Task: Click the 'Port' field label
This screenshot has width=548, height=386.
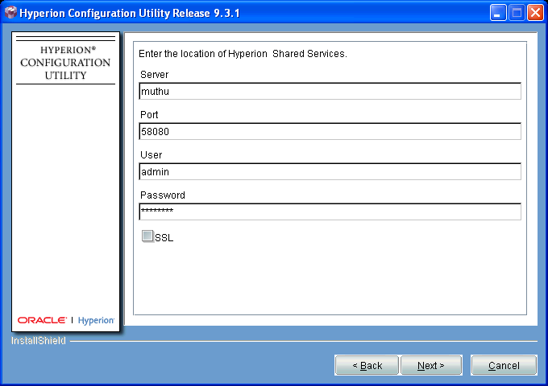Action: (149, 115)
